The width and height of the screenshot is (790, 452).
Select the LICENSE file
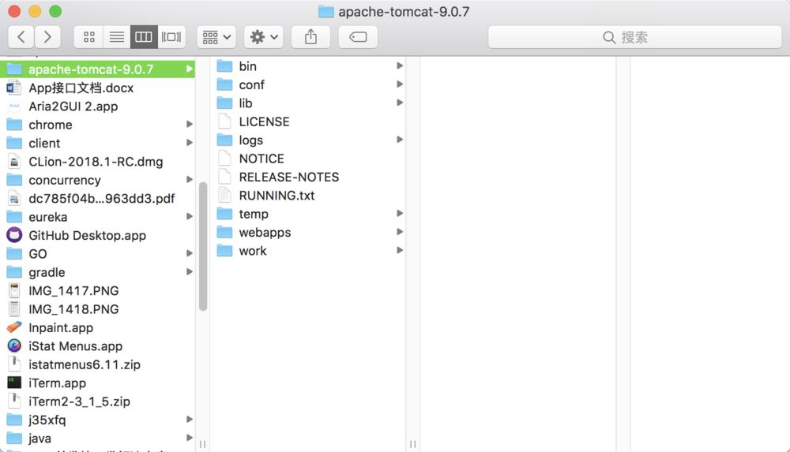tap(307, 121)
